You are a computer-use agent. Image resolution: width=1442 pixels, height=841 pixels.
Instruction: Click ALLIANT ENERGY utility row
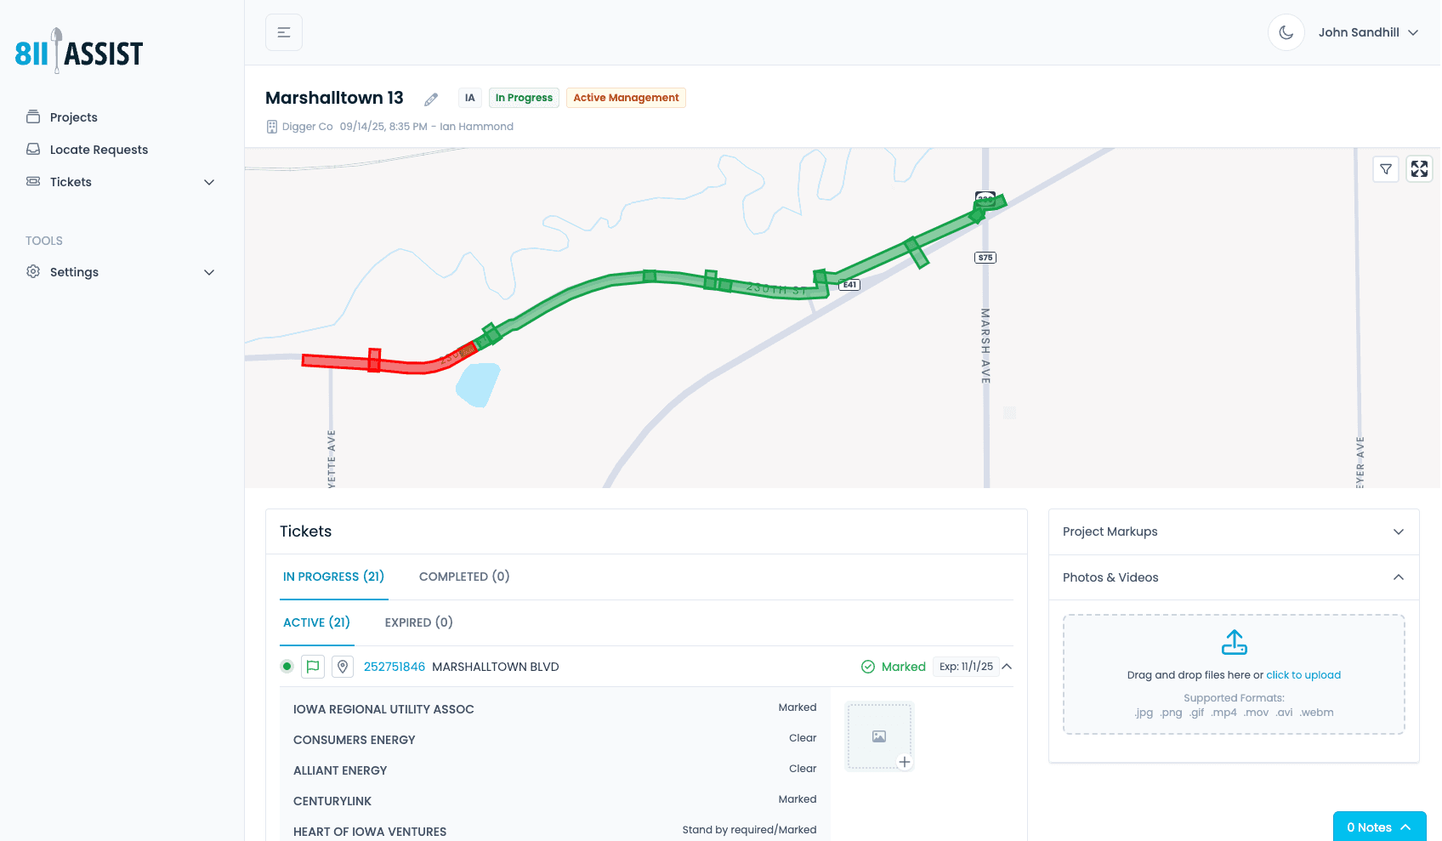tap(555, 770)
